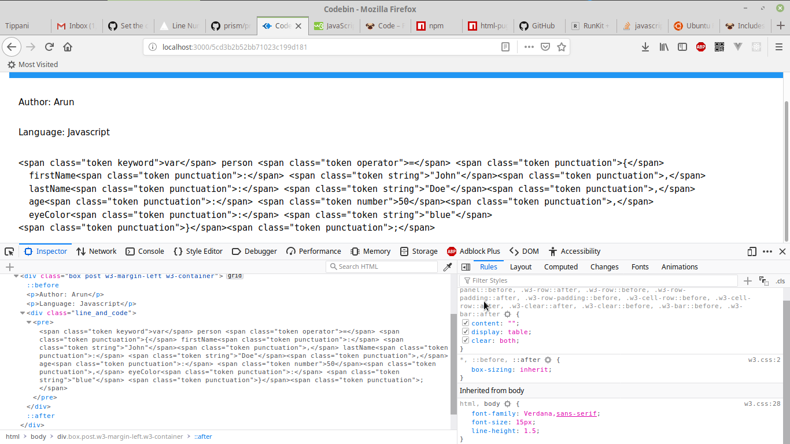The width and height of the screenshot is (790, 444).
Task: Show the sidebars toolbar icon
Action: pyautogui.click(x=682, y=47)
